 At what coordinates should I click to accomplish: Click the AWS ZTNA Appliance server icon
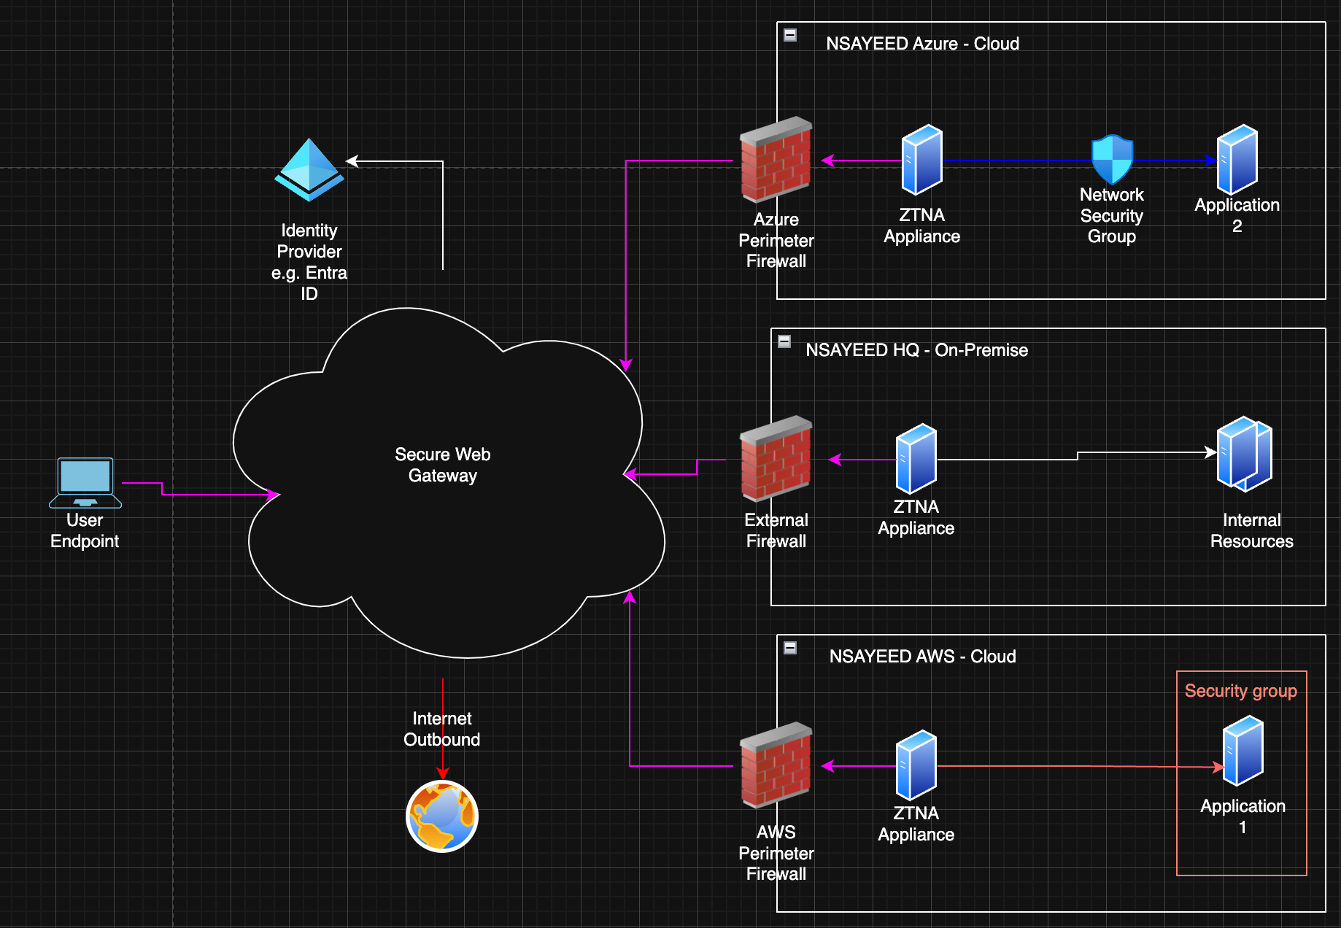point(916,765)
